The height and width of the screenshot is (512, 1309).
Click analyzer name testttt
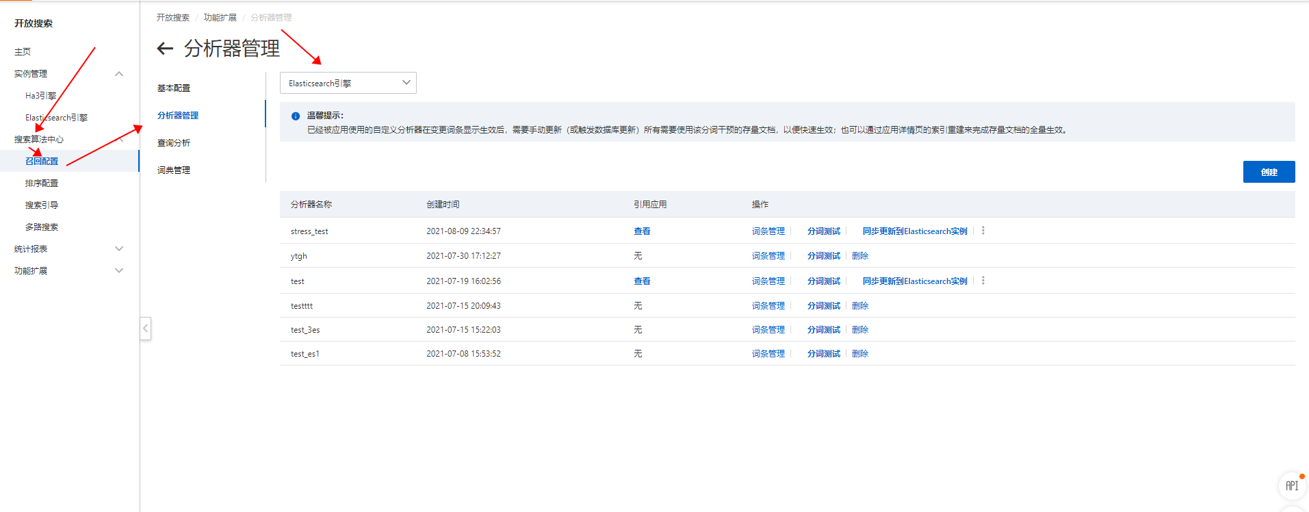click(302, 306)
